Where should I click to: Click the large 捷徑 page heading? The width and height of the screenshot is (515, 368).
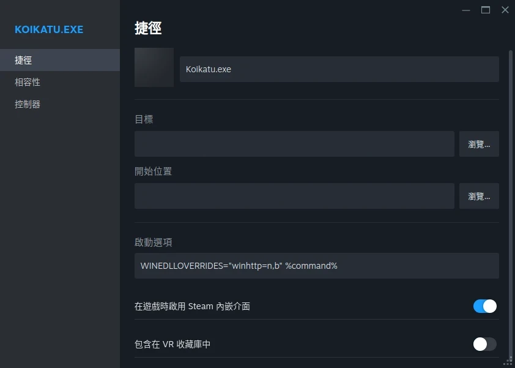pos(148,28)
